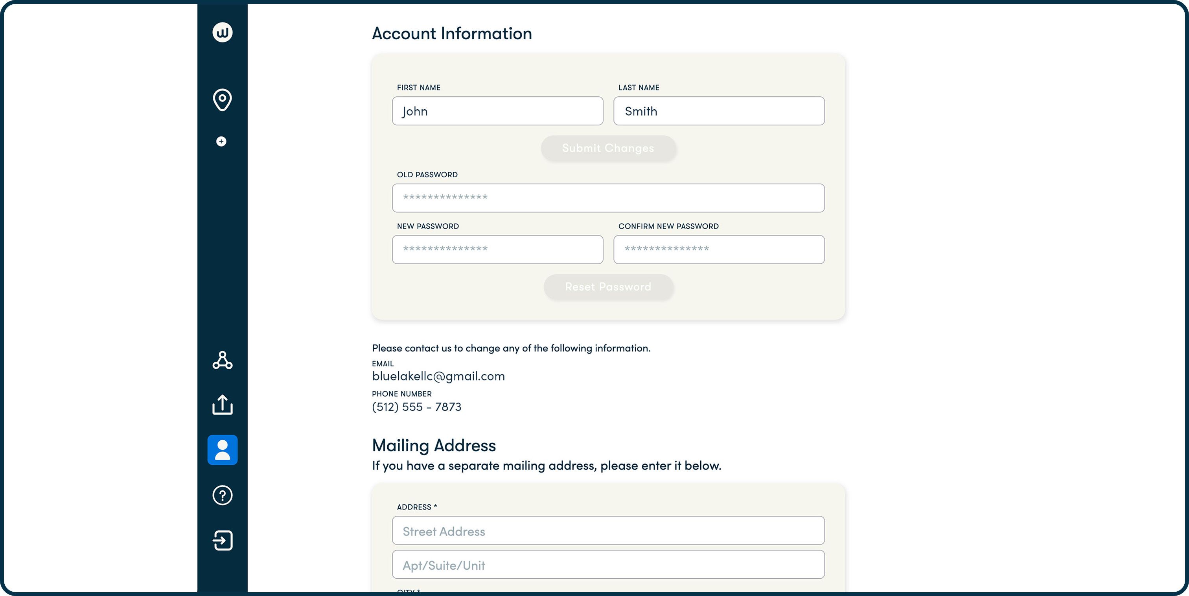Open the network nodes icon in sidebar
Viewport: 1189px width, 596px height.
222,360
